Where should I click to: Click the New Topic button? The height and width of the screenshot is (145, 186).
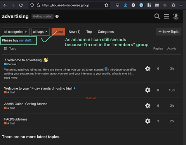coord(168,32)
